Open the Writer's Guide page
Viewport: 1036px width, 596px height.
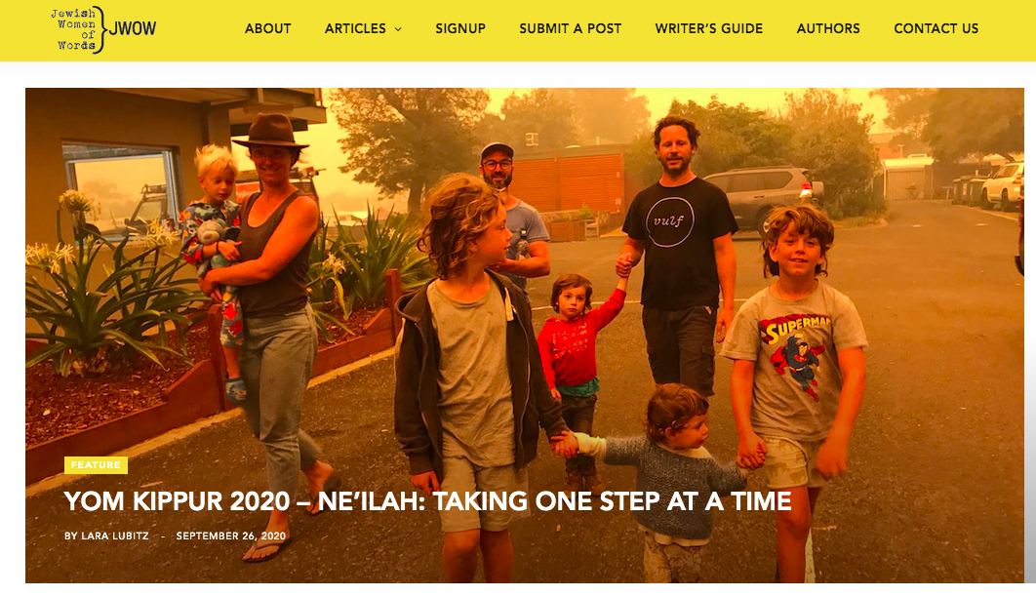click(x=709, y=28)
